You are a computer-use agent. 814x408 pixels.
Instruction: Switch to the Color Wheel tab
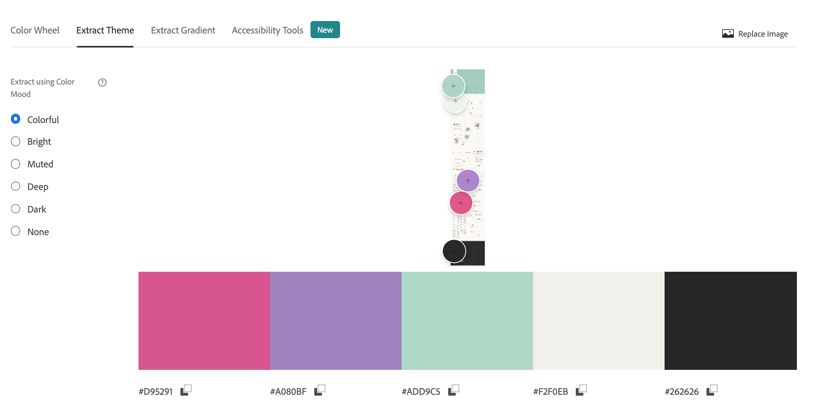(x=35, y=30)
